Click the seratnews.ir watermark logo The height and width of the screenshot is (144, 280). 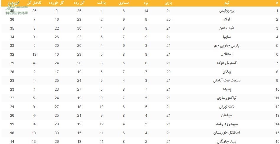click(x=17, y=7)
